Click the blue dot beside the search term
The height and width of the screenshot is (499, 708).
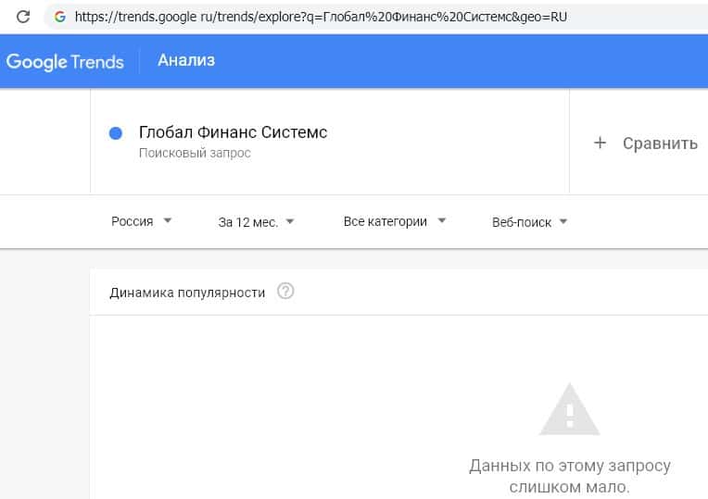click(x=116, y=133)
